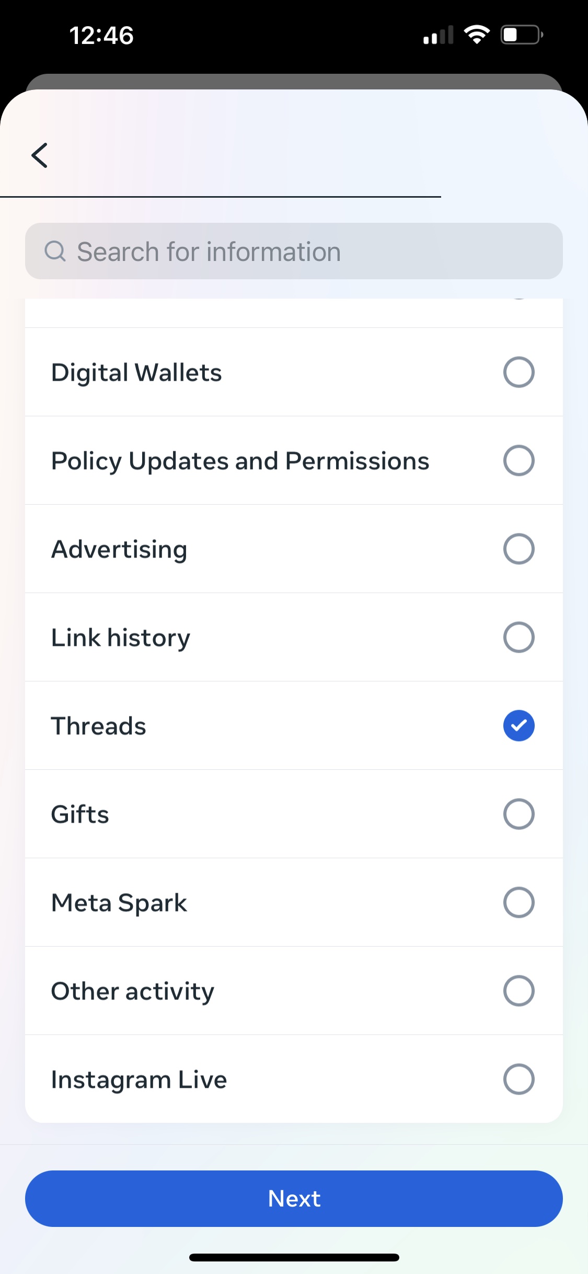Image resolution: width=588 pixels, height=1274 pixels.
Task: Choose the Other activity row label
Action: [x=133, y=991]
